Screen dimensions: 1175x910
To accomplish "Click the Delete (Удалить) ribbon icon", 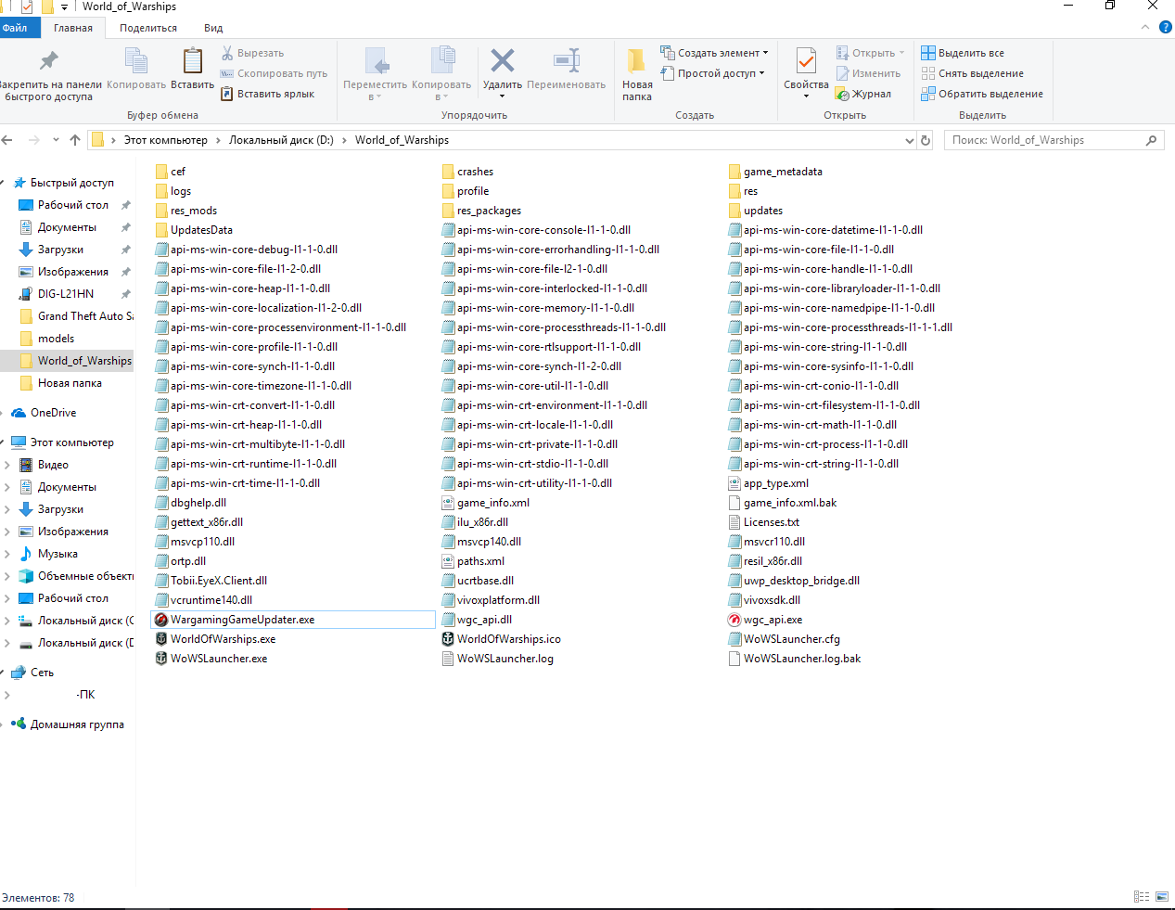I will [502, 61].
